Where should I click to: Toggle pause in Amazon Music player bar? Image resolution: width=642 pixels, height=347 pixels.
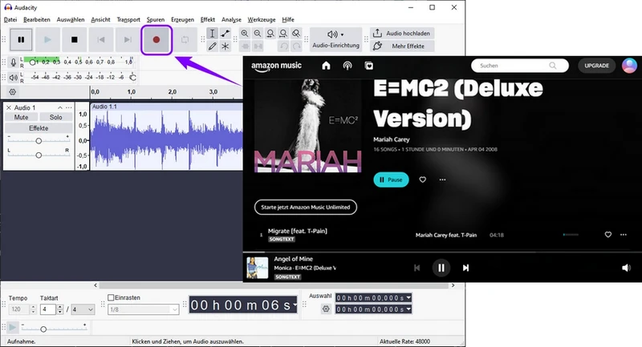[x=441, y=268]
